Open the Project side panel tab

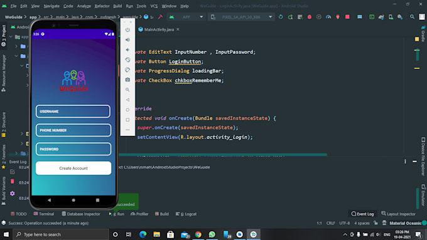[4, 35]
